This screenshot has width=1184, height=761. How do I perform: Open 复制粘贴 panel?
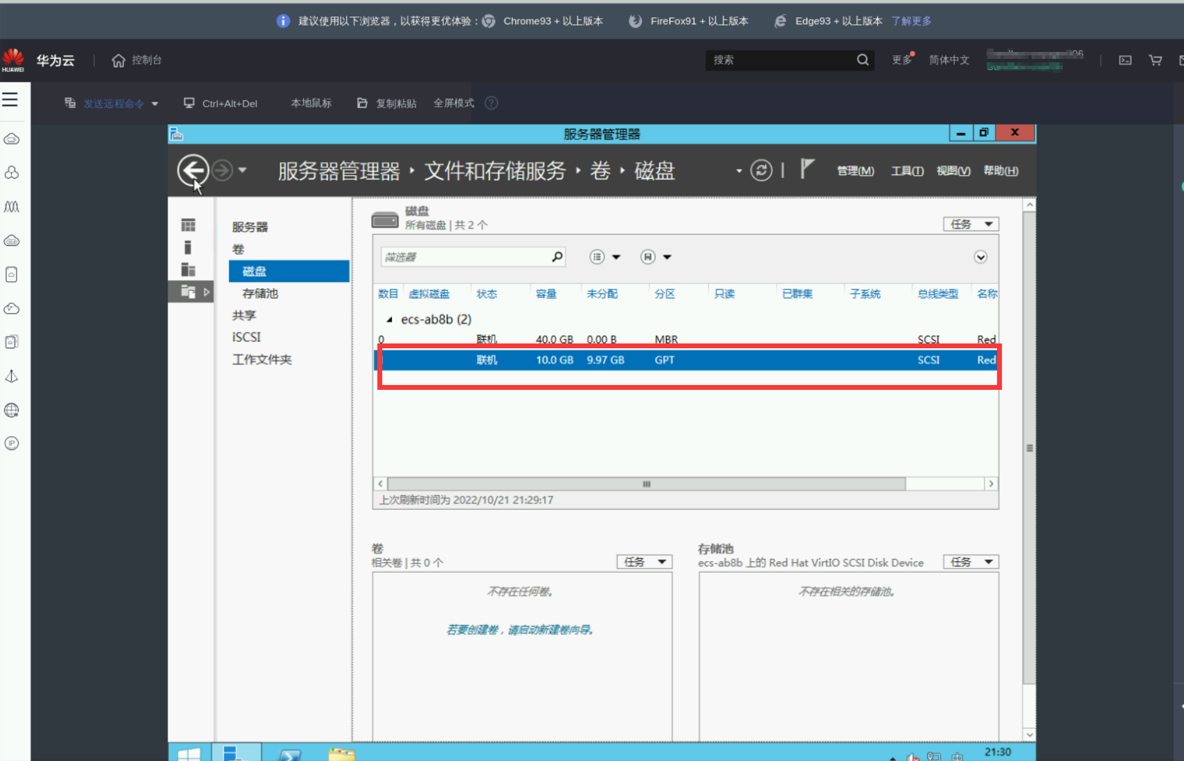pos(386,103)
